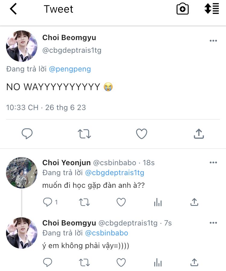Like the main NO WAY tweet

click(x=142, y=134)
